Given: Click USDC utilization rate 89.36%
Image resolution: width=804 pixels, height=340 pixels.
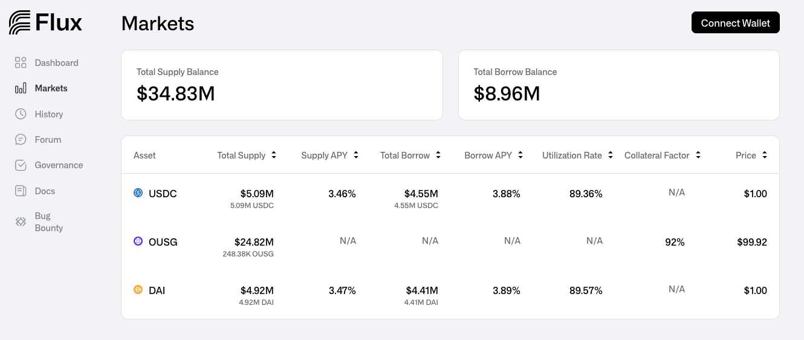Looking at the screenshot, I should 586,194.
